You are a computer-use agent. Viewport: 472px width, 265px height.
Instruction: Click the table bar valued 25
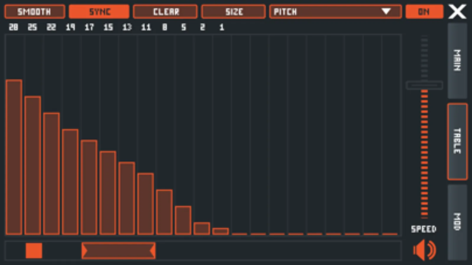(33, 165)
